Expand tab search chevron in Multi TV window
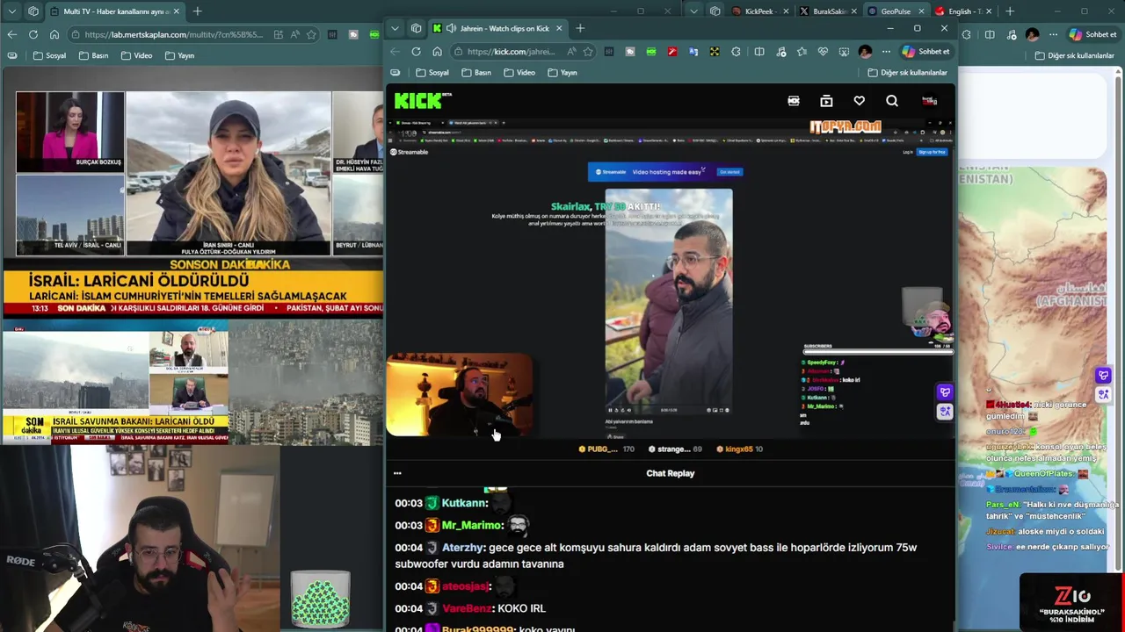 11,11
